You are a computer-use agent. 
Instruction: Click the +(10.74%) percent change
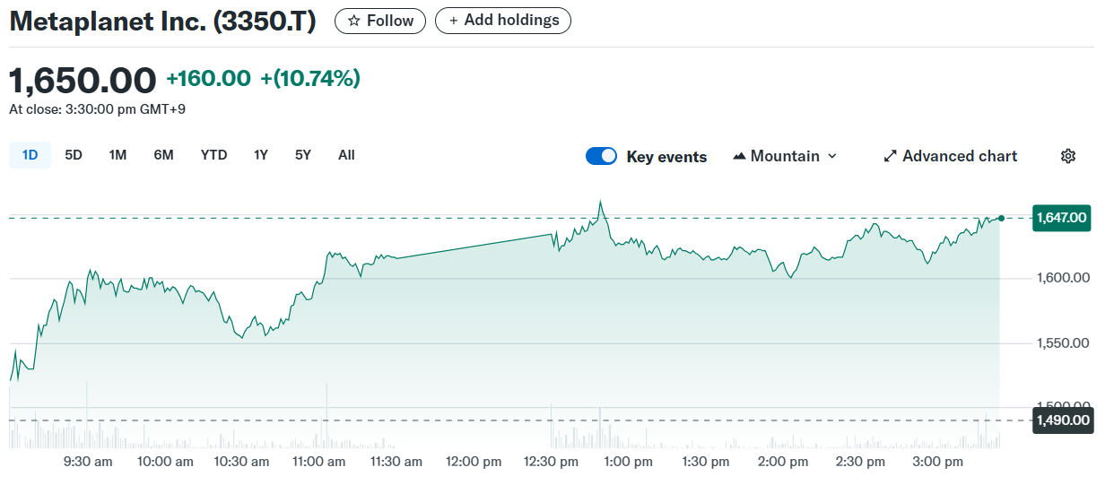(310, 79)
